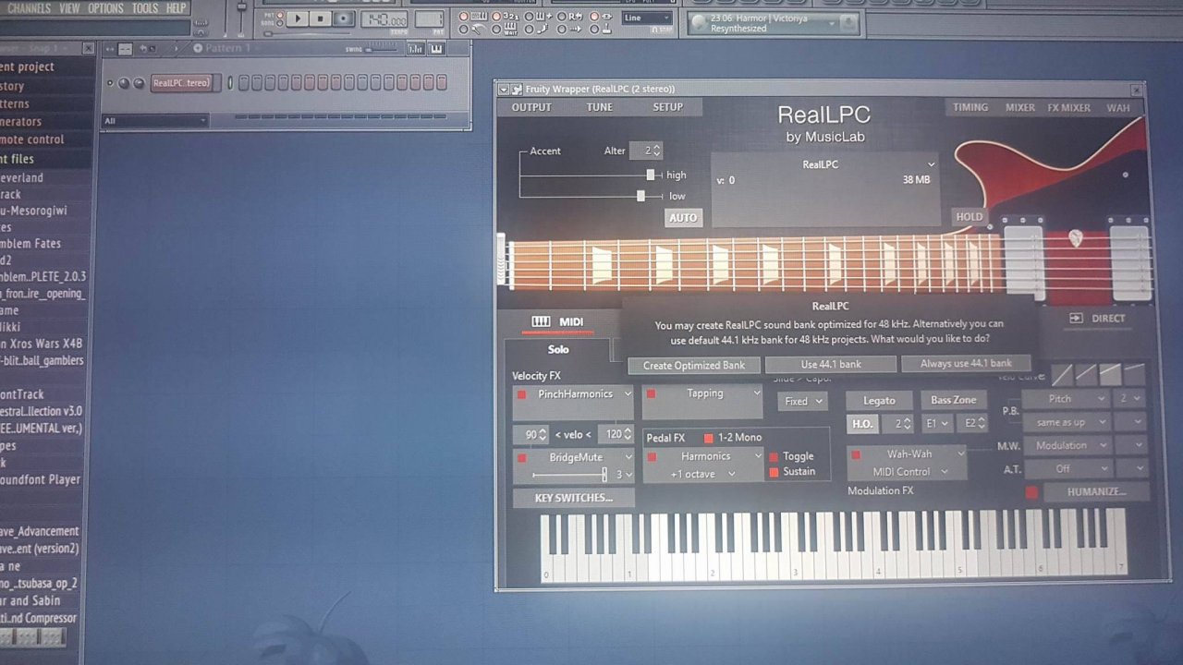Click the tempo display showing 140.000
1183x665 pixels.
[384, 19]
